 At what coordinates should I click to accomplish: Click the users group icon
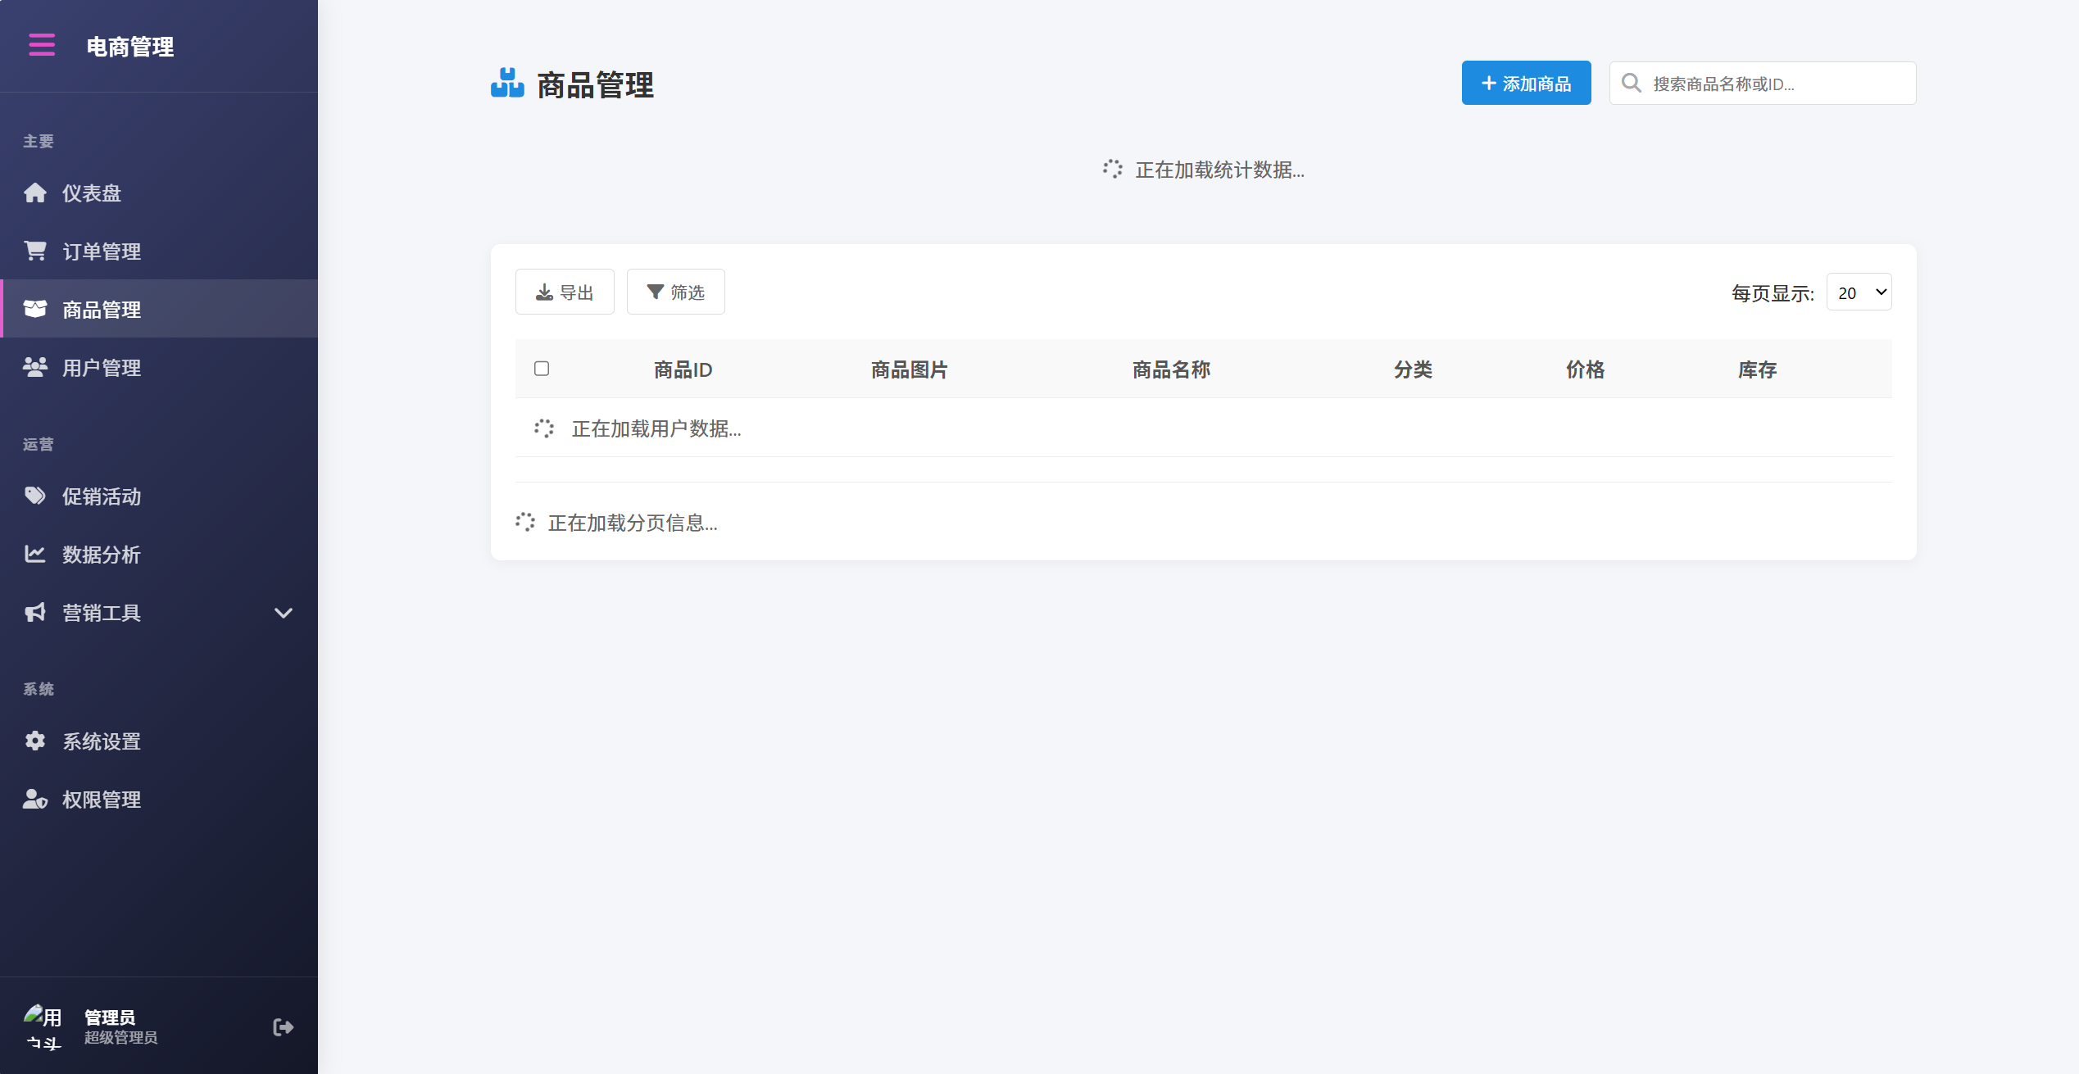pos(35,367)
